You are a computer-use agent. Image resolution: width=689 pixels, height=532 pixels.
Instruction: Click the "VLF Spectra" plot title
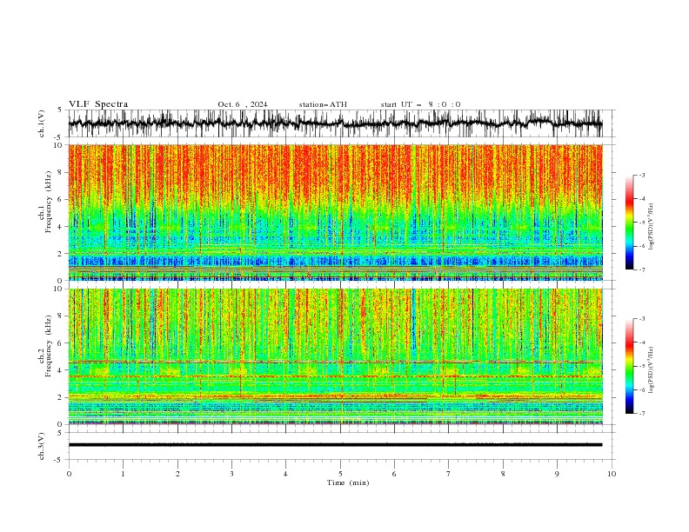[98, 104]
